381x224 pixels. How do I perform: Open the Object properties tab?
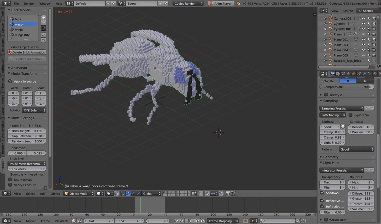[x=354, y=74]
